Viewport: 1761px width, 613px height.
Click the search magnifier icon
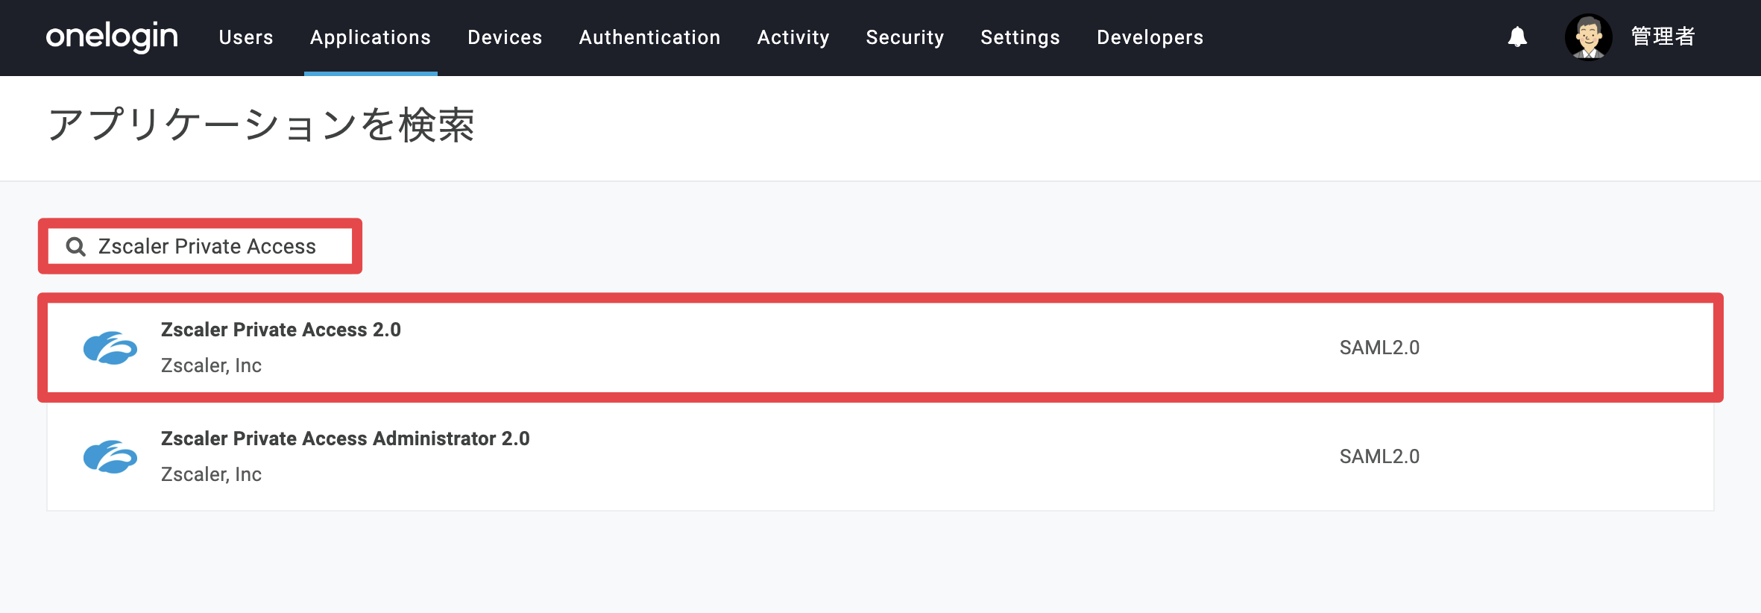point(76,246)
